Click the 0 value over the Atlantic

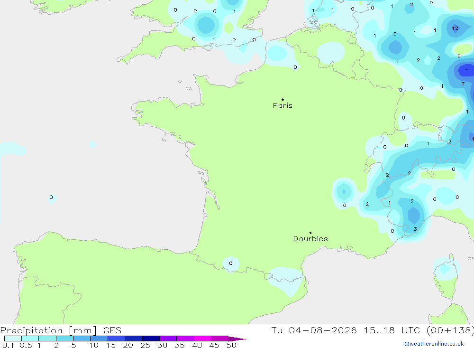click(x=51, y=197)
